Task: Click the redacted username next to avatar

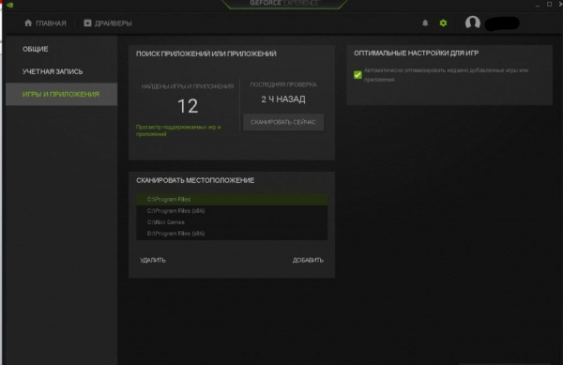Action: pos(502,23)
